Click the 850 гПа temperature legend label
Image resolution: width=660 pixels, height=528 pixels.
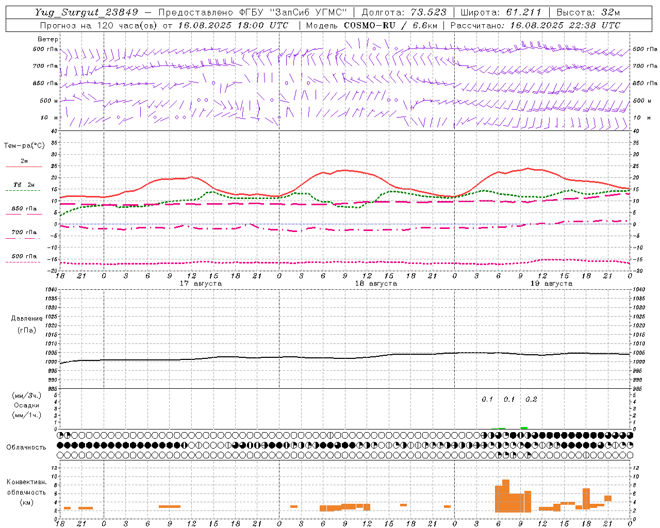(24, 209)
